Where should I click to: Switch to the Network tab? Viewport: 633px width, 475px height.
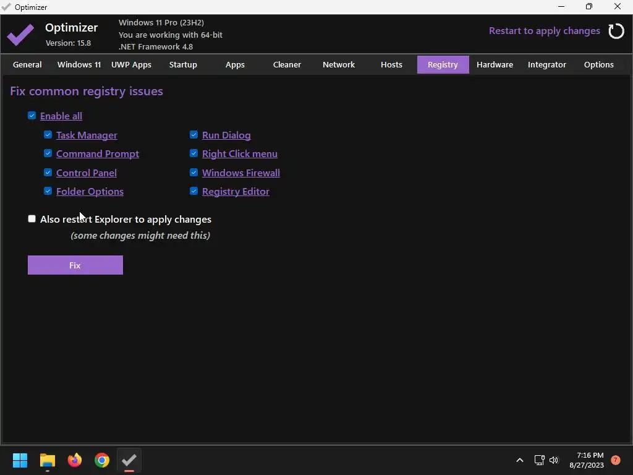(339, 64)
